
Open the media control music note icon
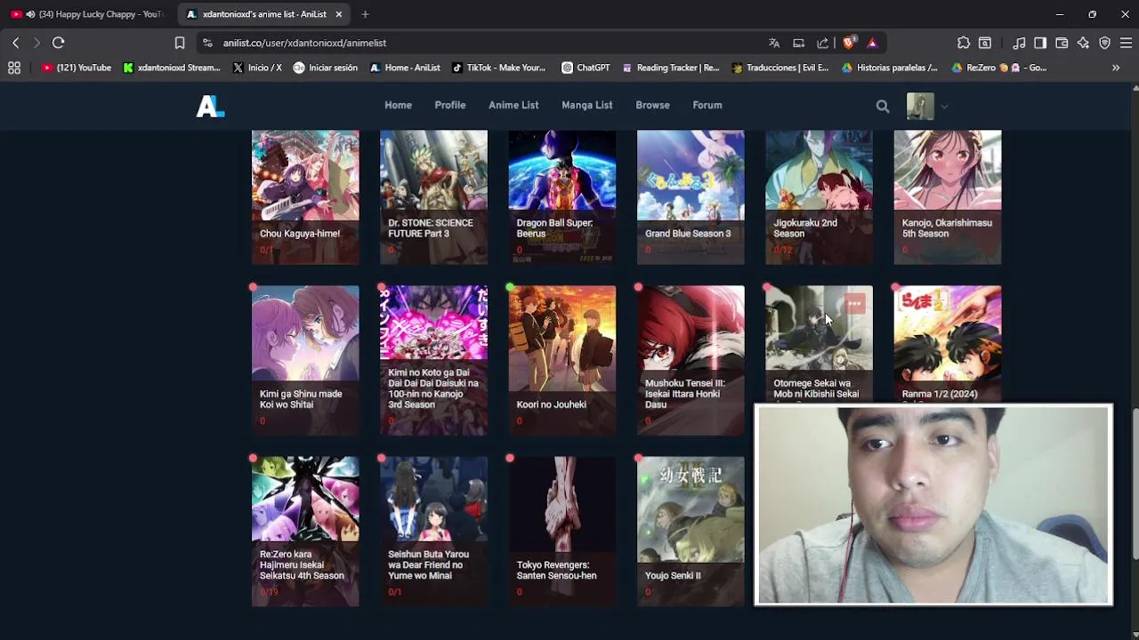click(x=1019, y=43)
